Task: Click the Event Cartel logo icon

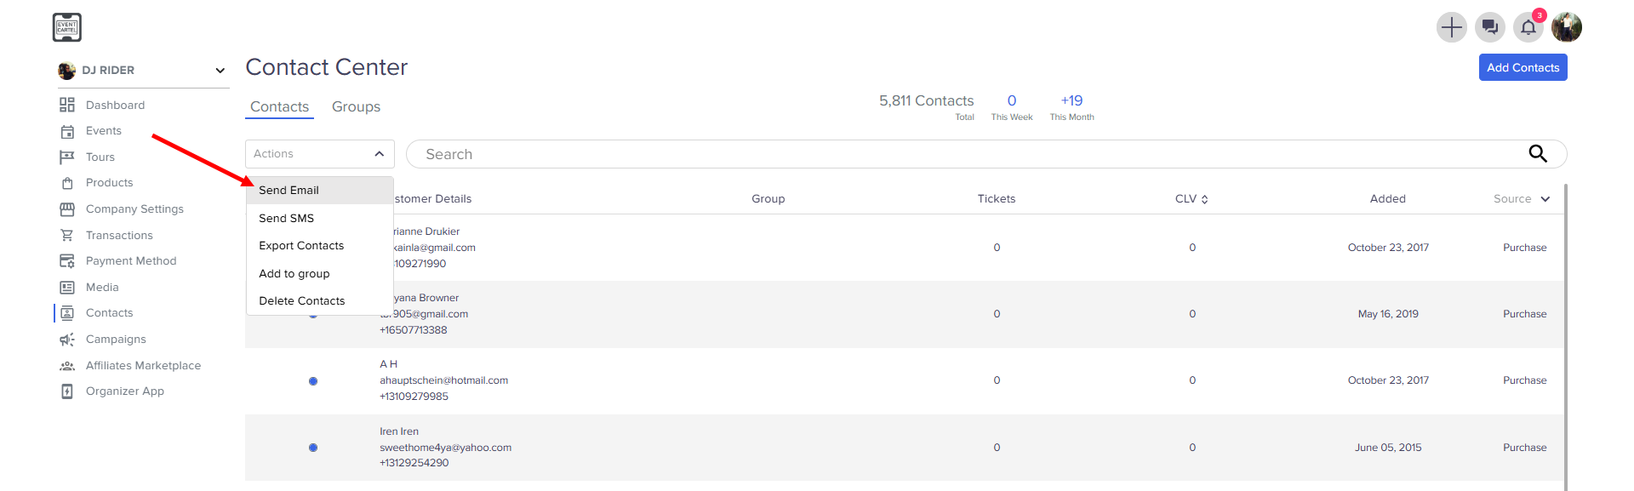Action: click(66, 27)
